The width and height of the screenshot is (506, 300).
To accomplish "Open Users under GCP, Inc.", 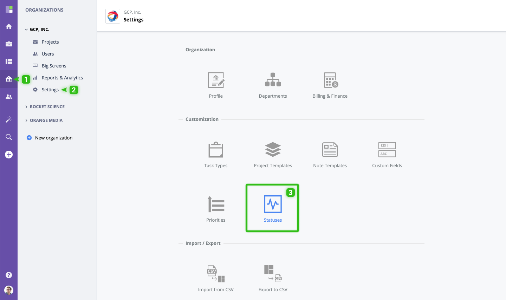I will click(x=48, y=54).
